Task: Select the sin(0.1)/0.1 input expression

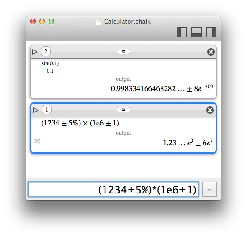Action: pyautogui.click(x=50, y=67)
